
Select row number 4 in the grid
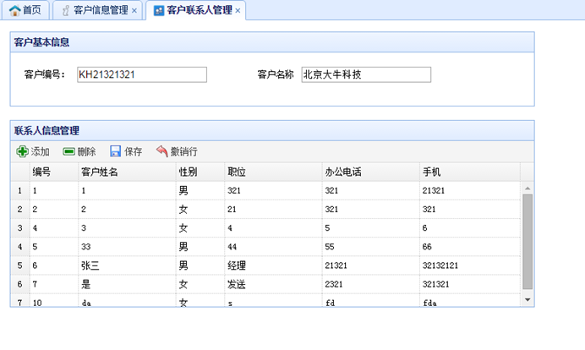[x=19, y=247]
